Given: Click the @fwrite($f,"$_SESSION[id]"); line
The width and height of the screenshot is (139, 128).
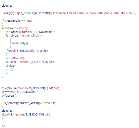Looking at the screenshot, I should tap(20, 92).
